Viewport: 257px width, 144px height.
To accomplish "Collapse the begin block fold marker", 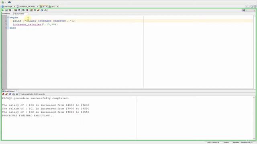I will (x=8, y=17).
